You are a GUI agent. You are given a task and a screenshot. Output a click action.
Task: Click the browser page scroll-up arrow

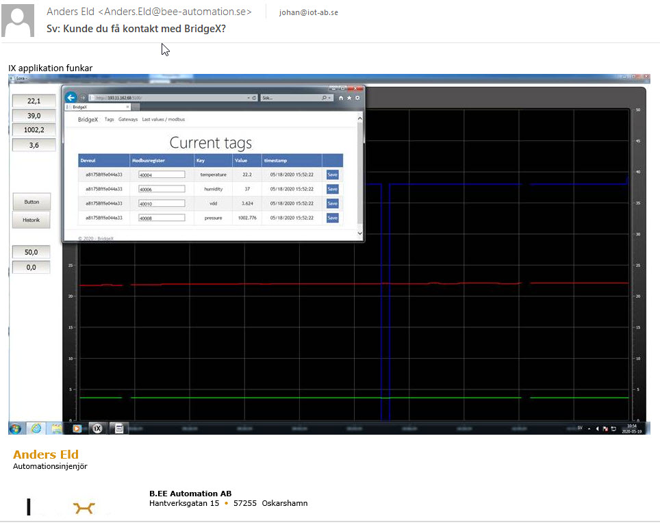point(360,118)
